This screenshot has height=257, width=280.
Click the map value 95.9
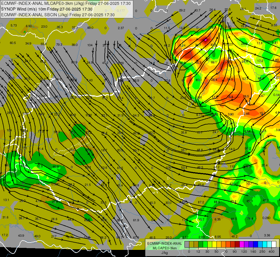136,81
